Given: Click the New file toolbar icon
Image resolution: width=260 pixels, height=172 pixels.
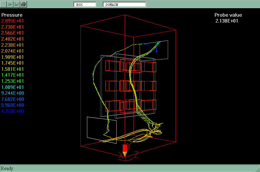Looking at the screenshot, I should [4, 4].
